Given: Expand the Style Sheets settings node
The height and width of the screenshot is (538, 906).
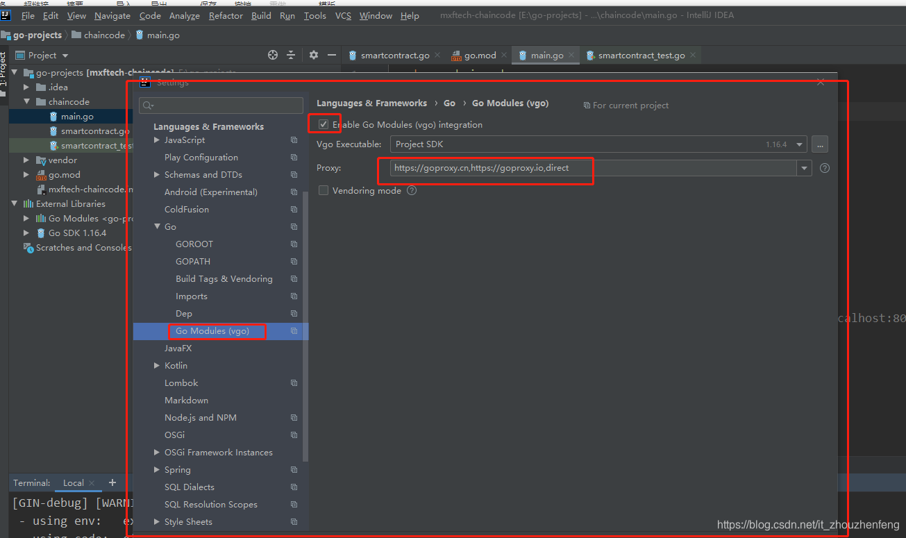Looking at the screenshot, I should [157, 522].
